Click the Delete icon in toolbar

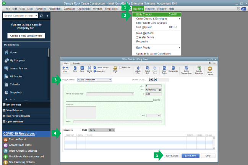[x=89, y=68]
